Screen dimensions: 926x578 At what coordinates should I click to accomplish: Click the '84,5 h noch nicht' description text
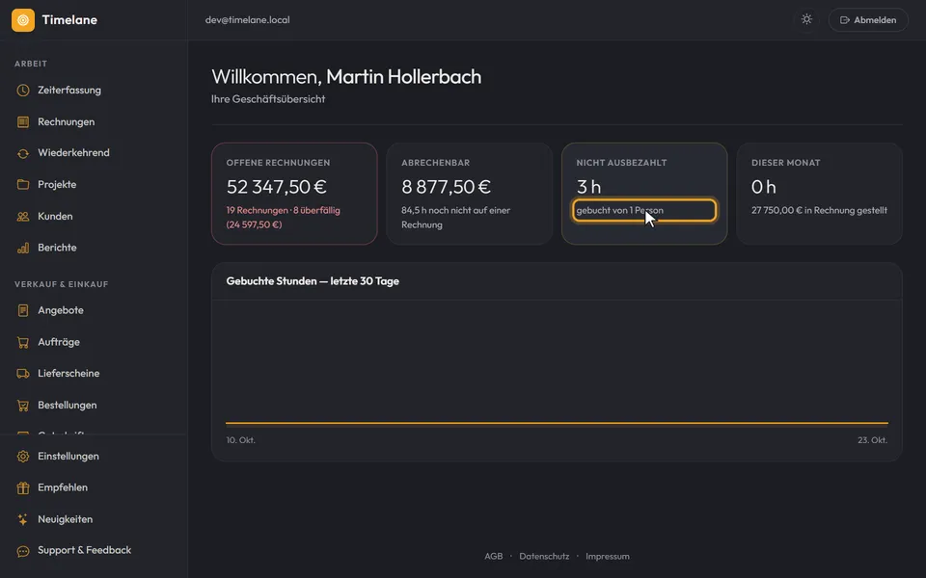point(456,218)
